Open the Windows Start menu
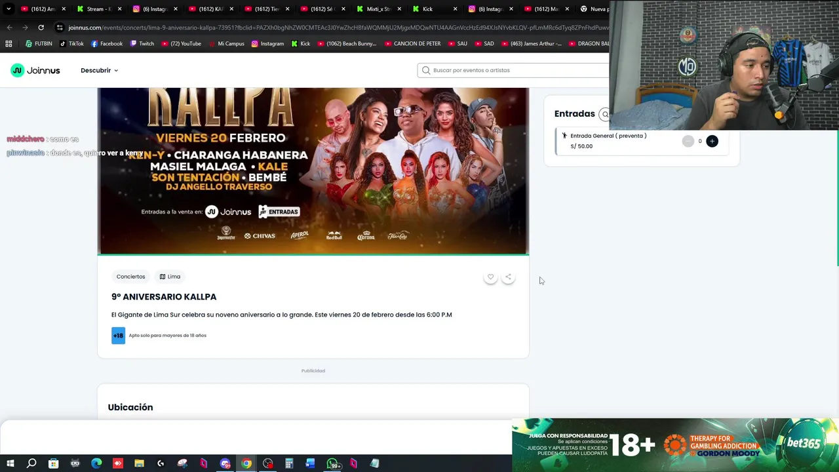Viewport: 839px width, 472px height. click(10, 463)
